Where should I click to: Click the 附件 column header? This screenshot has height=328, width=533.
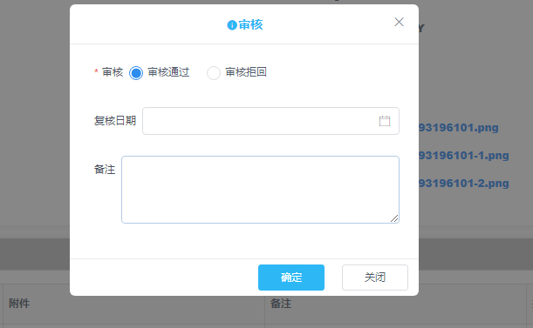19,304
